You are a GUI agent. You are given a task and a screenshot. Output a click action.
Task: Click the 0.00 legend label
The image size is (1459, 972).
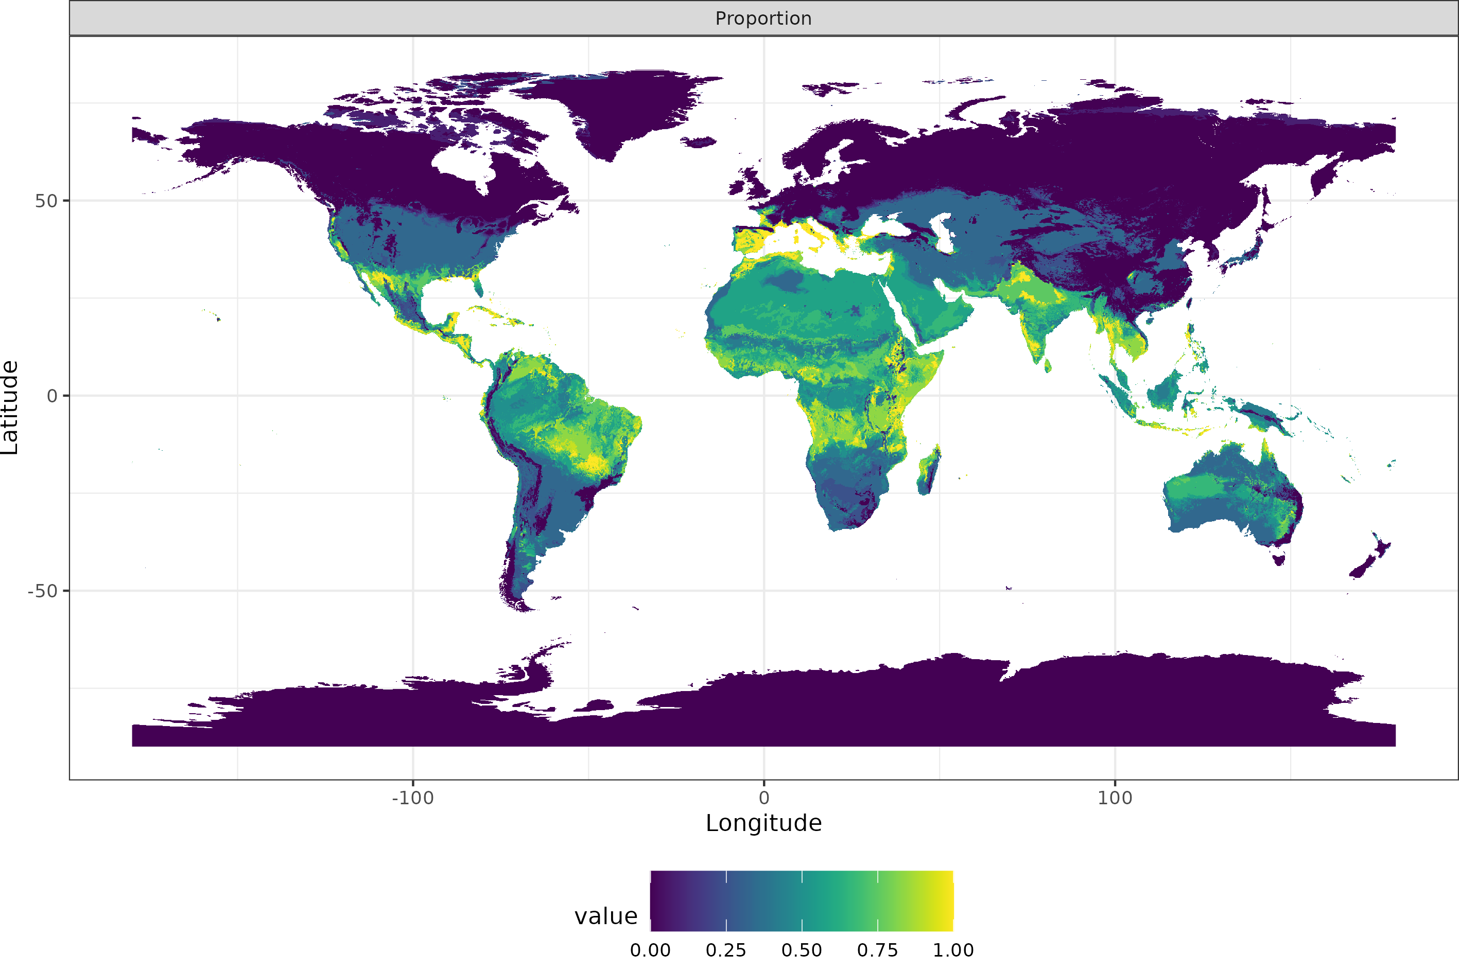pyautogui.click(x=650, y=950)
